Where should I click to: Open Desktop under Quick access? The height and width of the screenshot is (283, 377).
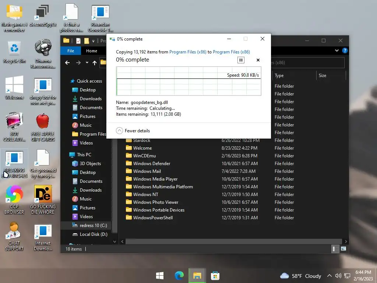[84, 90]
